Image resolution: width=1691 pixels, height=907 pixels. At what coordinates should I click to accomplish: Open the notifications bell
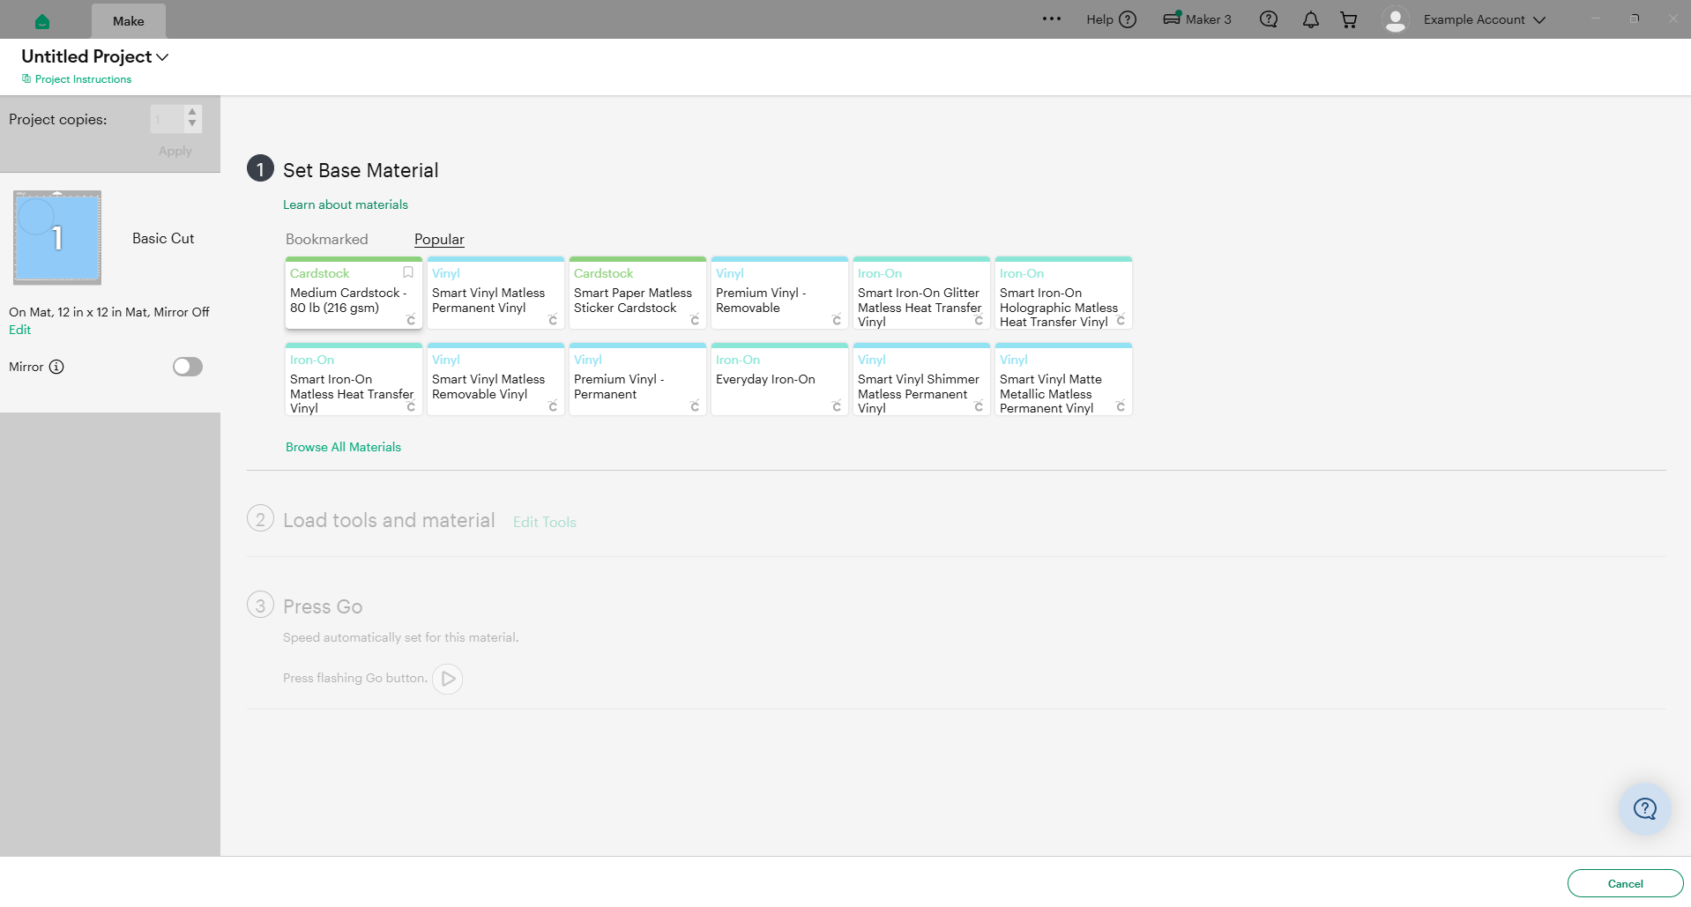[1311, 19]
